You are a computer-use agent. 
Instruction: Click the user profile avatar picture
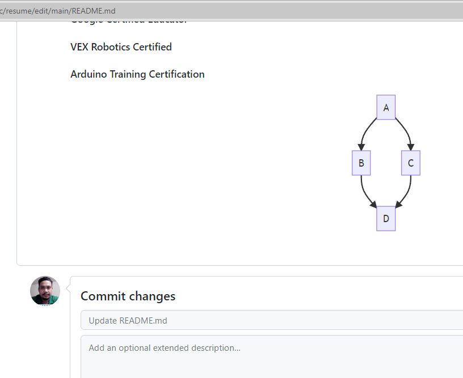pyautogui.click(x=45, y=291)
